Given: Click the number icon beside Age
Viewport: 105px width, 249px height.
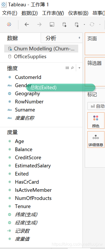Looking at the screenshot, I should [x=10, y=141].
